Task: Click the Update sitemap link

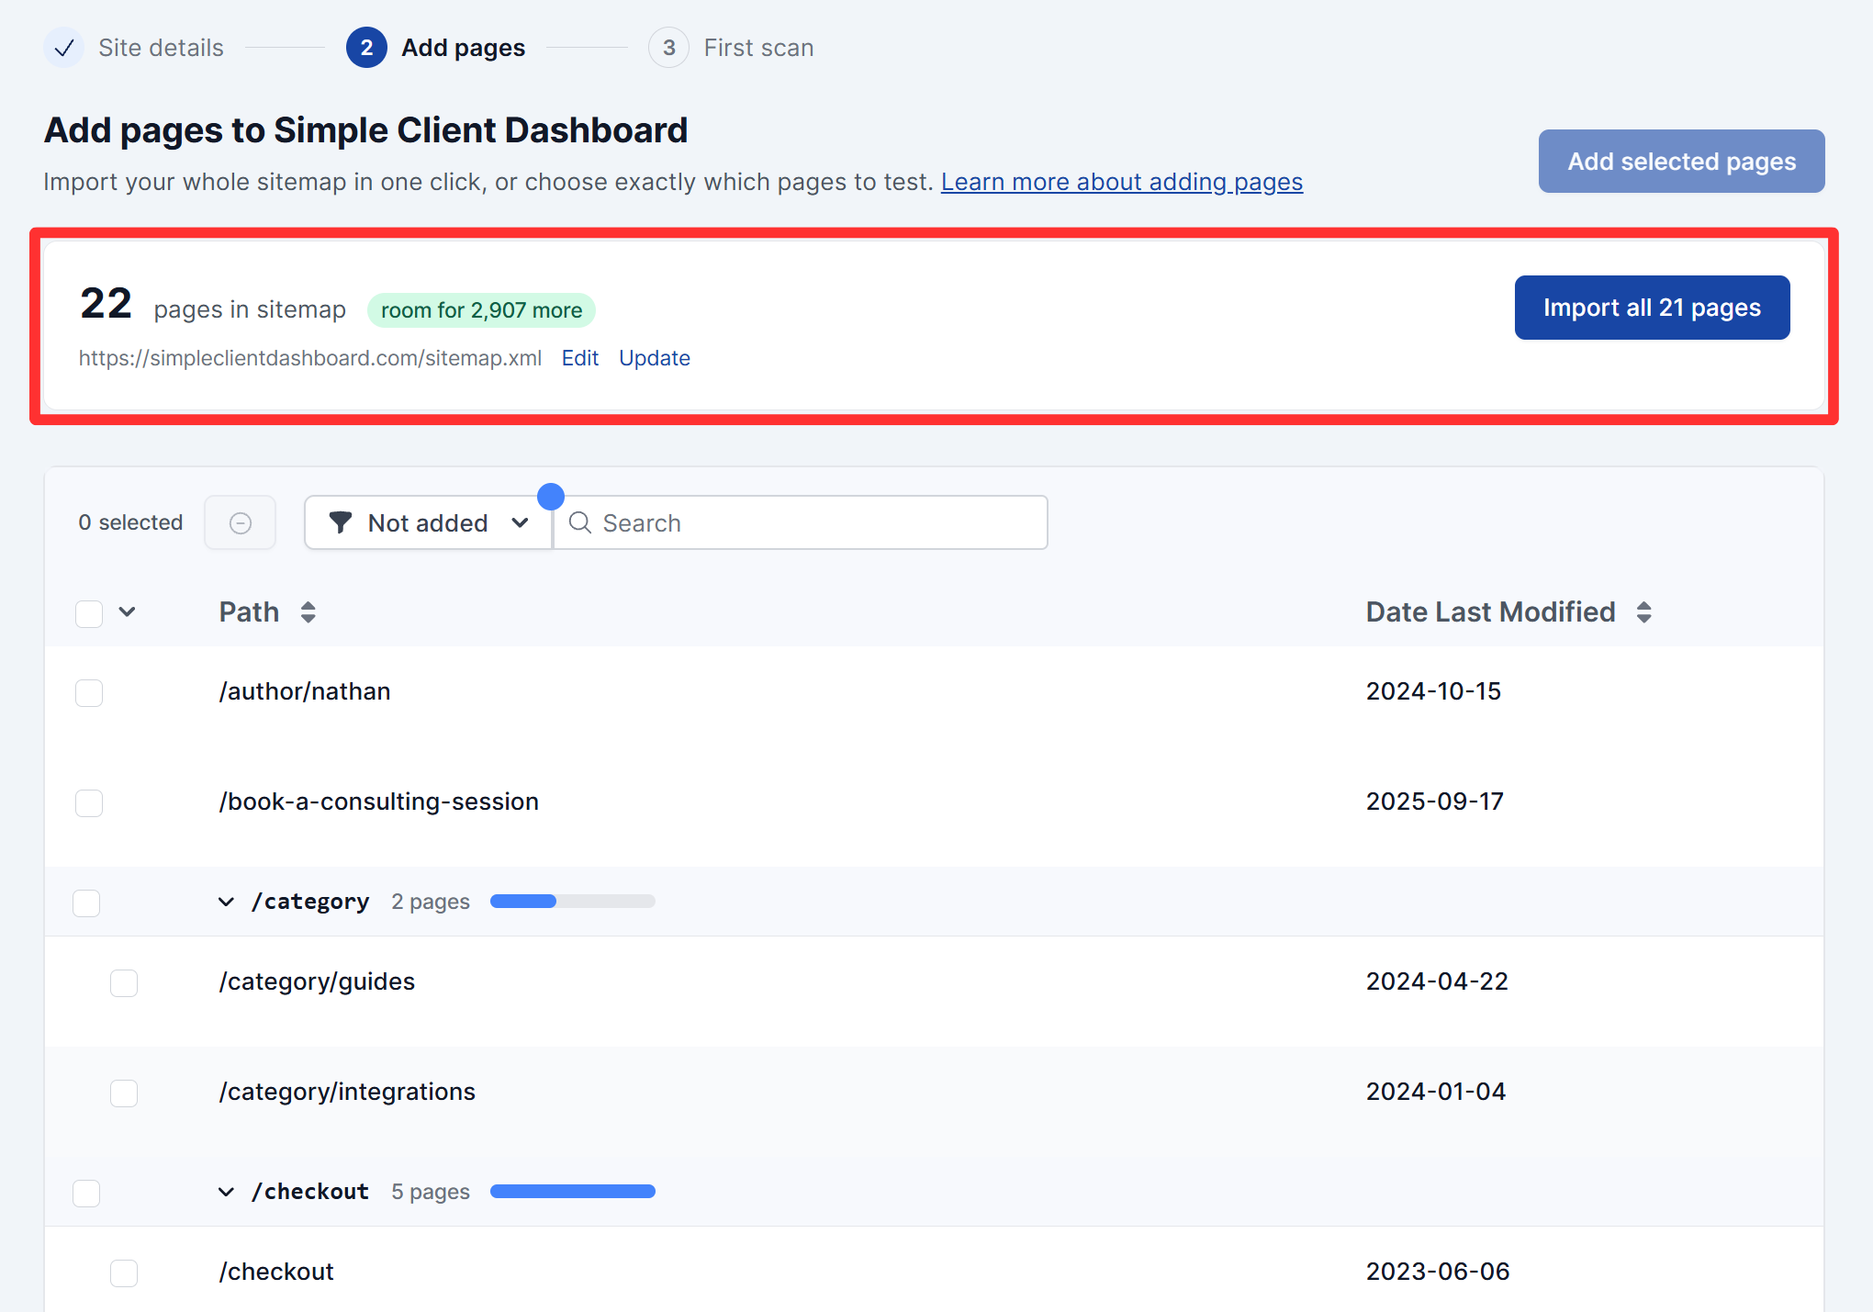Action: pyautogui.click(x=654, y=358)
